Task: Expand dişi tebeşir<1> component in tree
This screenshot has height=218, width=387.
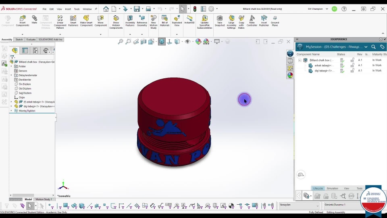Action: (11, 106)
